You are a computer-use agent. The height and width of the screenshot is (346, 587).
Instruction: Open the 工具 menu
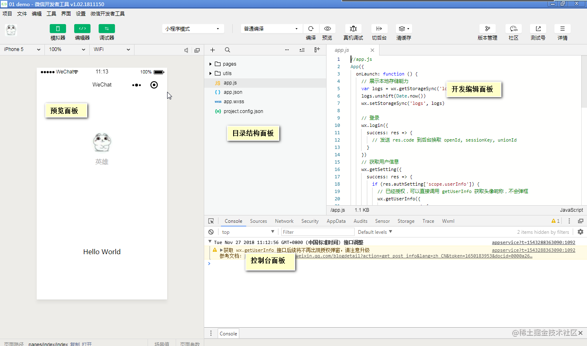51,13
